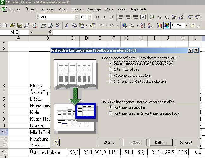The height and width of the screenshot is (158, 205).
Task: Align text left
Action: 121,17
